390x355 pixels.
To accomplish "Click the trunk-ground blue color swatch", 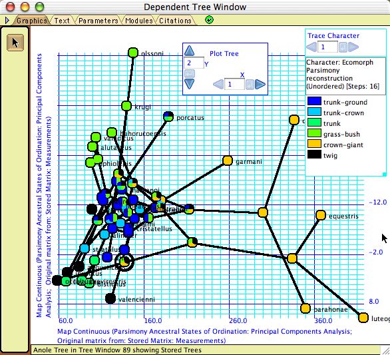I will 314,101.
